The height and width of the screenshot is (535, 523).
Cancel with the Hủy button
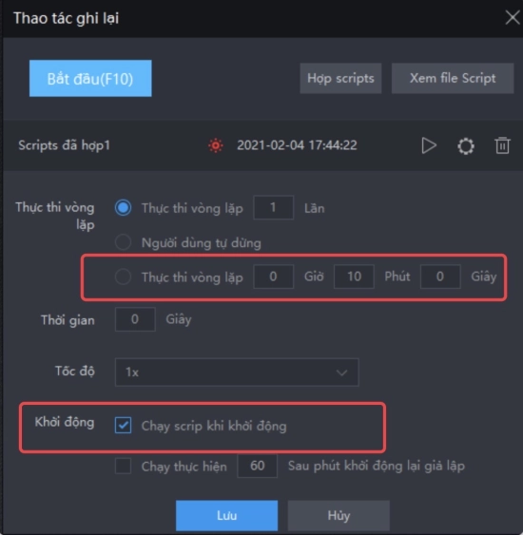(339, 515)
